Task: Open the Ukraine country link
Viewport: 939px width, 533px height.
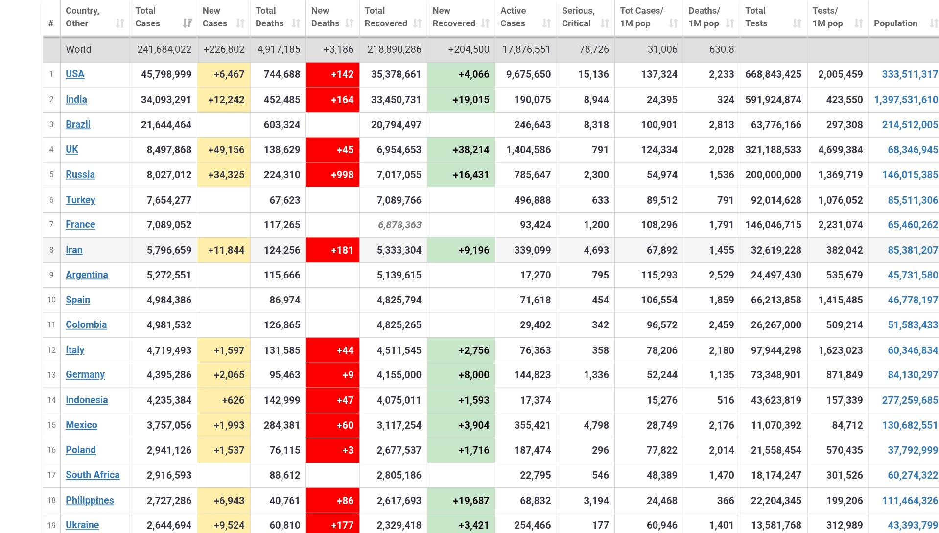Action: tap(82, 525)
